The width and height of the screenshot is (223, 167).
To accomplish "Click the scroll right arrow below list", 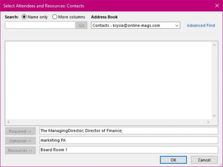I will point(208,122).
